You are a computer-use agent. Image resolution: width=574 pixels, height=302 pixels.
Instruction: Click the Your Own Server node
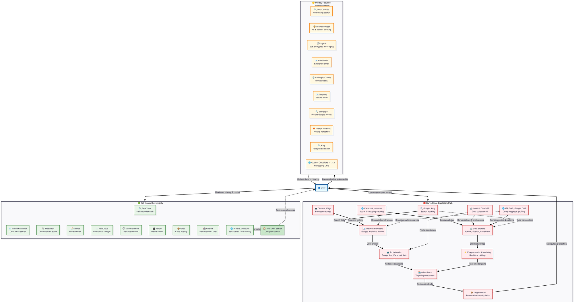click(x=272, y=230)
